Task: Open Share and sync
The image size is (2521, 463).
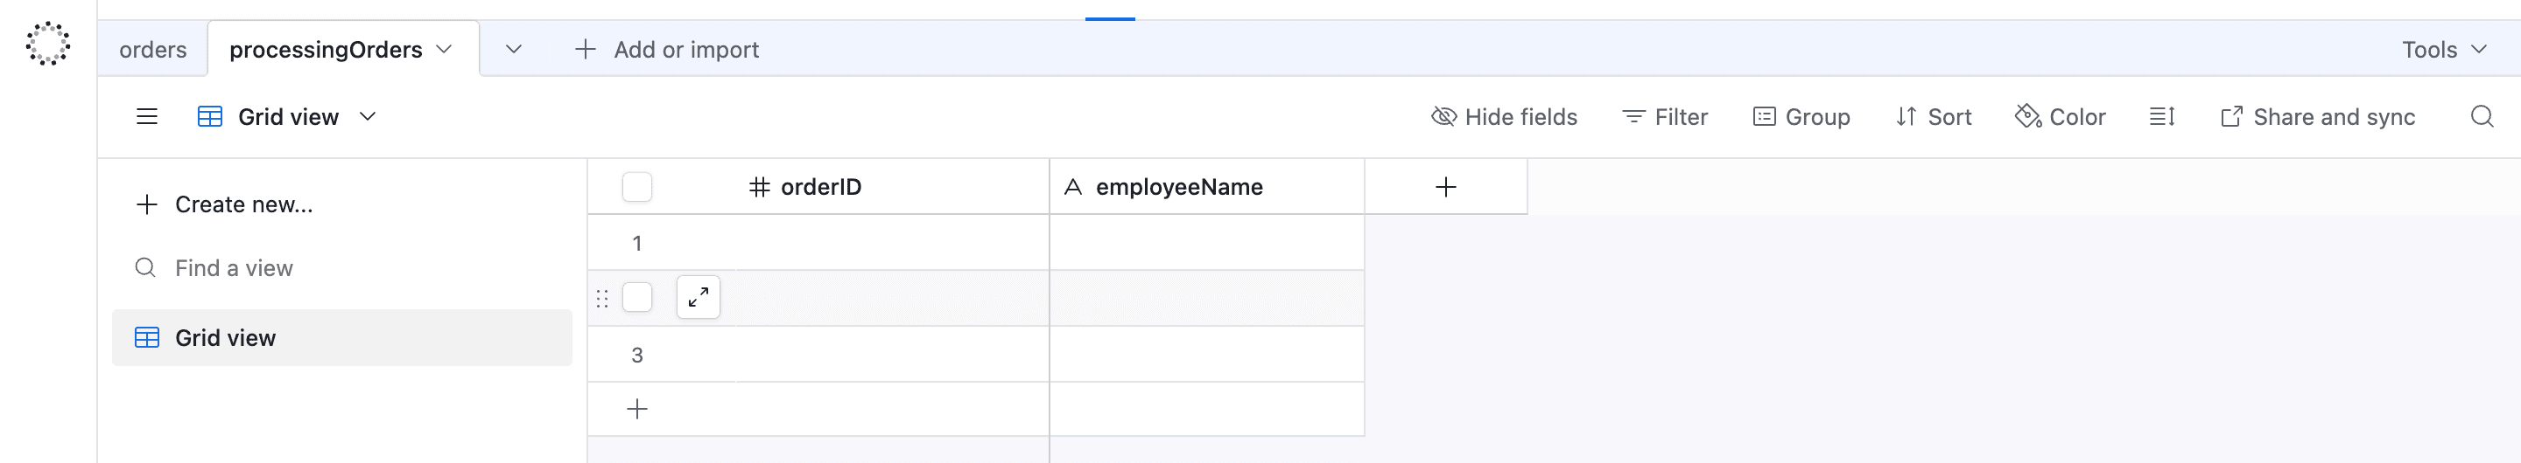Action: click(x=2317, y=117)
